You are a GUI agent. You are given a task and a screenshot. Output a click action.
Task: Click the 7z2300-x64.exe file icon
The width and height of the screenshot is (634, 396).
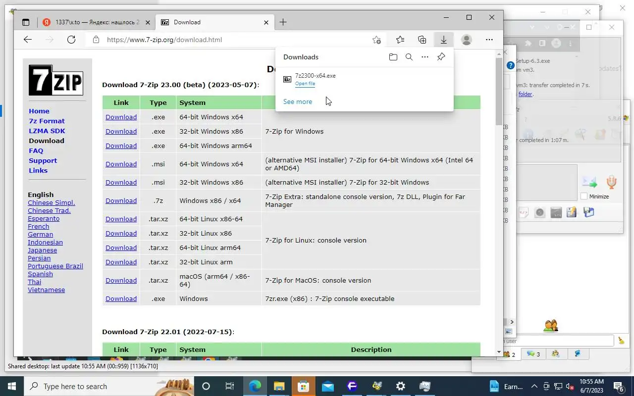click(287, 79)
